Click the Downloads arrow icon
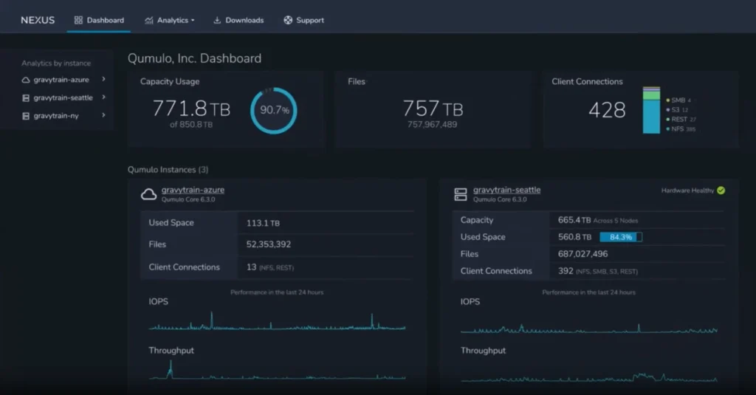Screen dimensions: 756x395 (217, 20)
